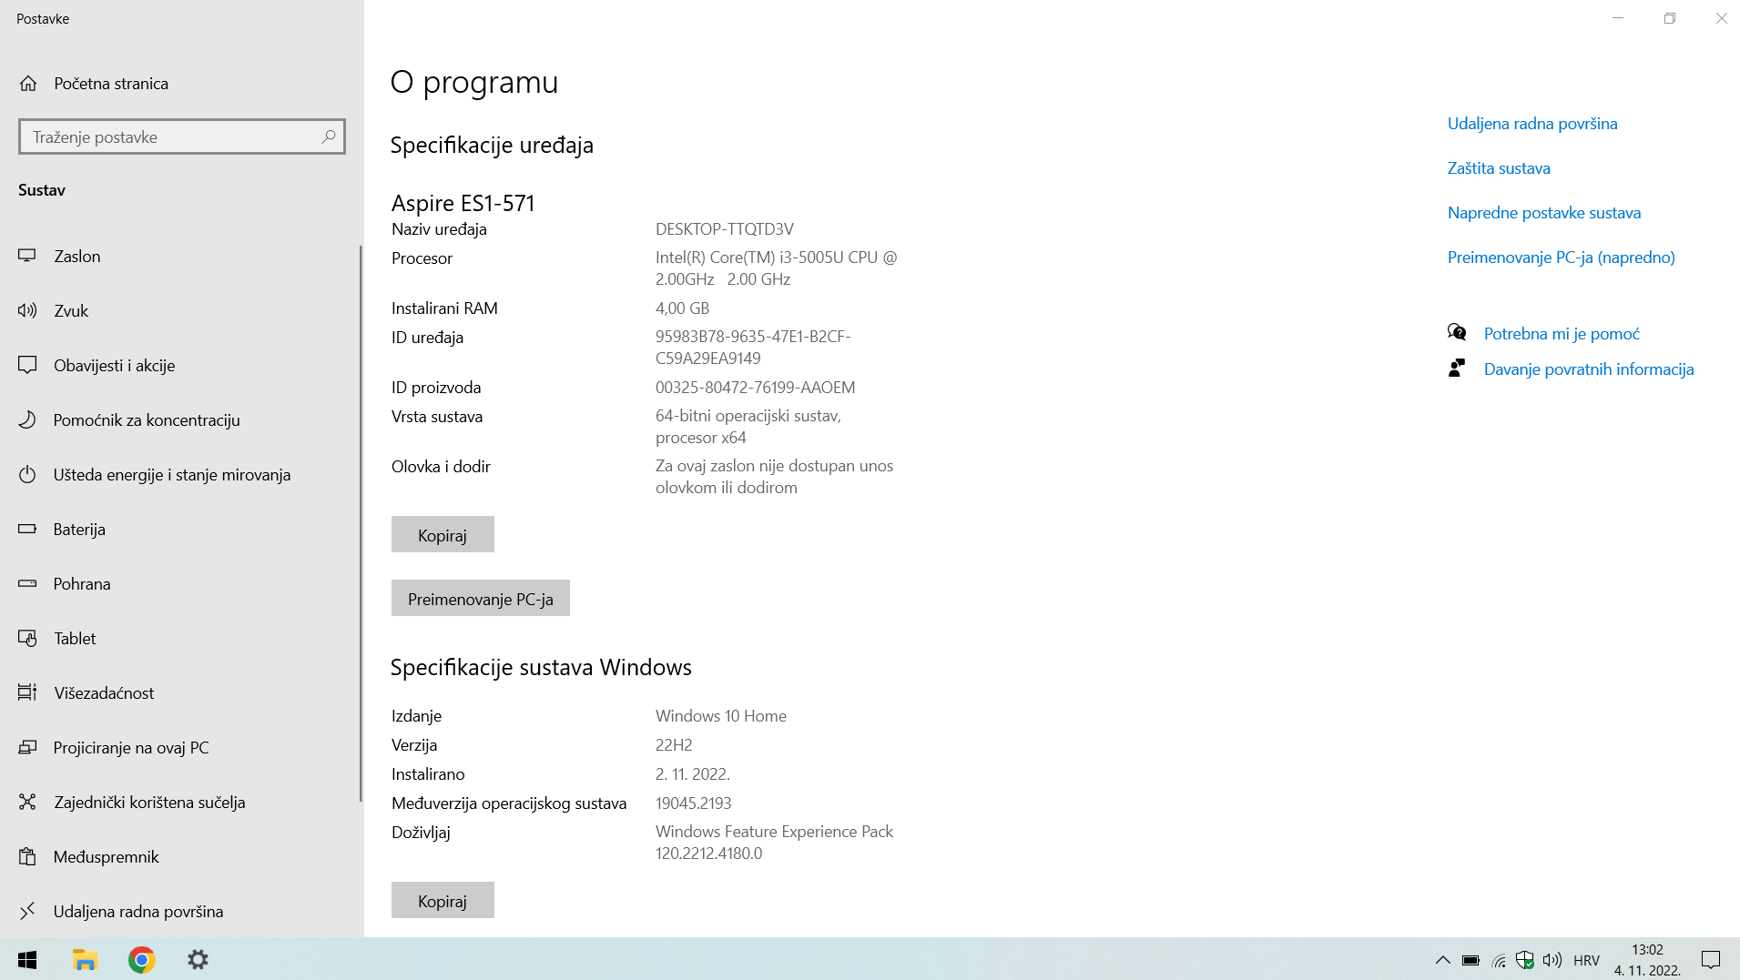Click the Windows 10 Home edition value
The image size is (1740, 980).
point(721,716)
